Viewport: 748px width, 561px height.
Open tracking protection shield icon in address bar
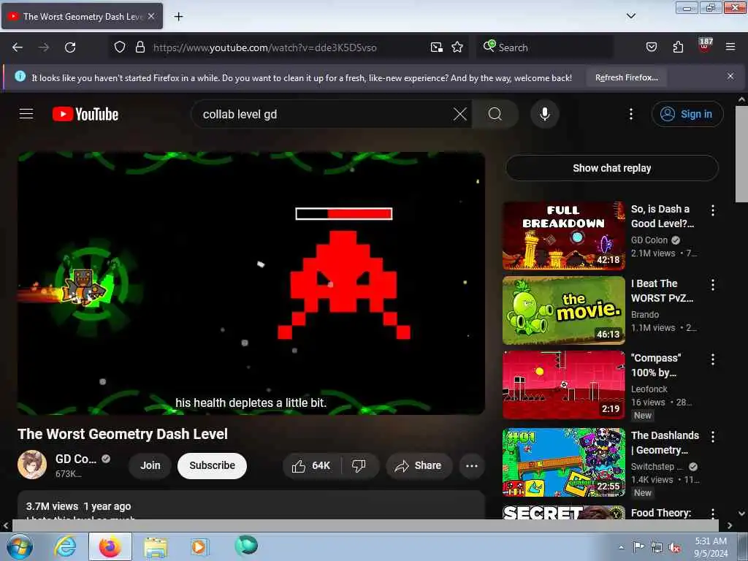coord(120,47)
